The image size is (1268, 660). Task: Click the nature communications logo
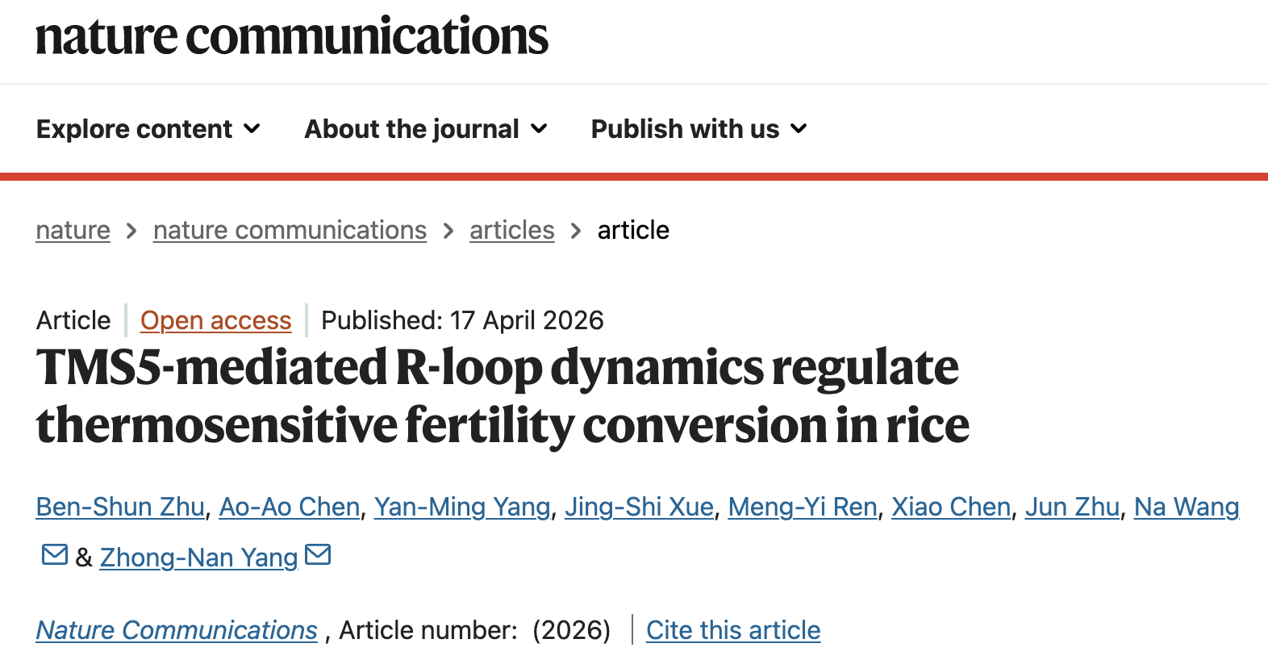click(292, 37)
